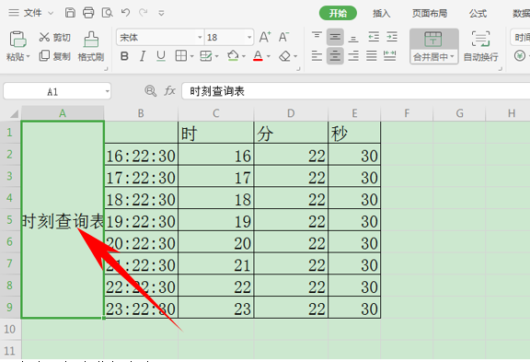Click header cell 秒

(x=354, y=133)
